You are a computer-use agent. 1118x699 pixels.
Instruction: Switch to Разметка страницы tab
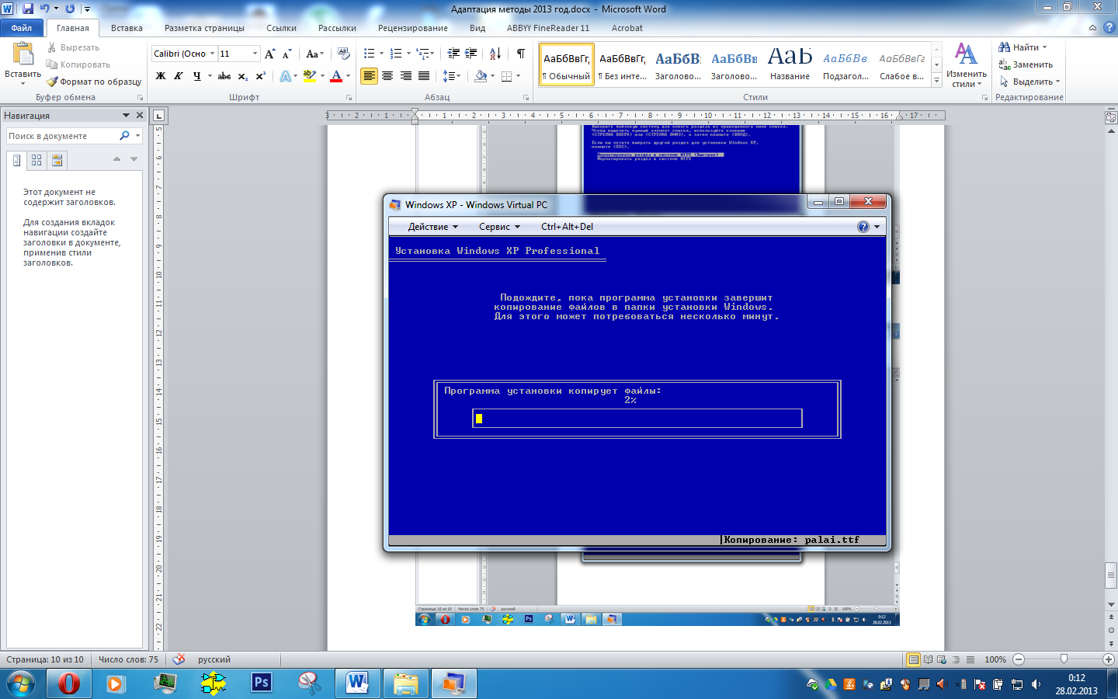[x=204, y=28]
